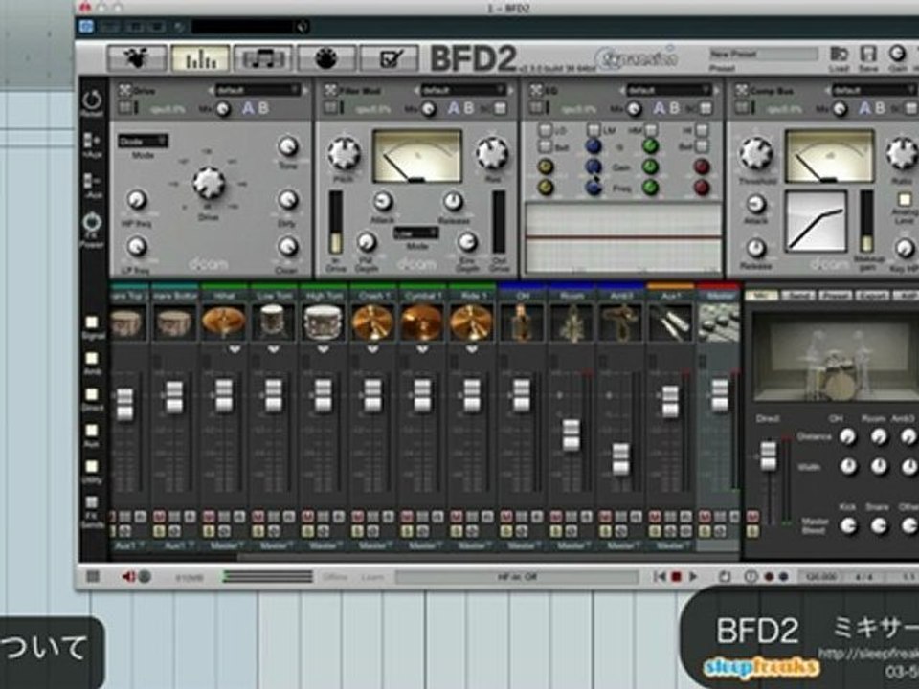Toggle the FX Sends view checkbox
Image resolution: width=919 pixels, height=689 pixels.
click(x=92, y=502)
